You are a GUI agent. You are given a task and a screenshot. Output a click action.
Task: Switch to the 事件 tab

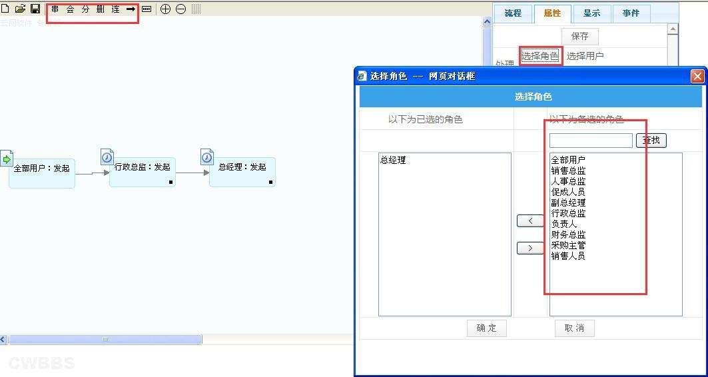coord(631,13)
